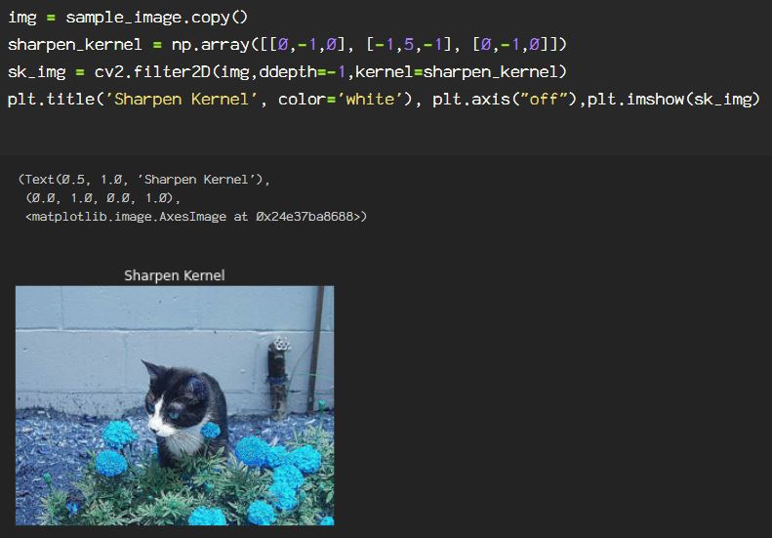
Task: Click the Text(0.5, 1.0, 'Sharpen Kernel') output line
Action: pos(144,180)
